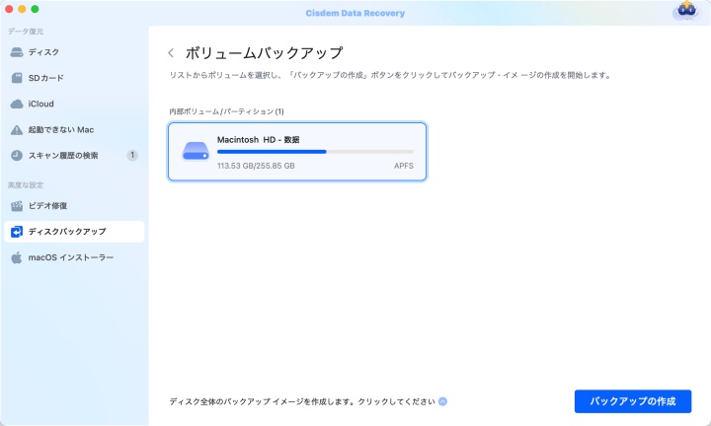Select the Macintosh HD - 数据 volume card
Image resolution: width=711 pixels, height=426 pixels.
pyautogui.click(x=297, y=152)
